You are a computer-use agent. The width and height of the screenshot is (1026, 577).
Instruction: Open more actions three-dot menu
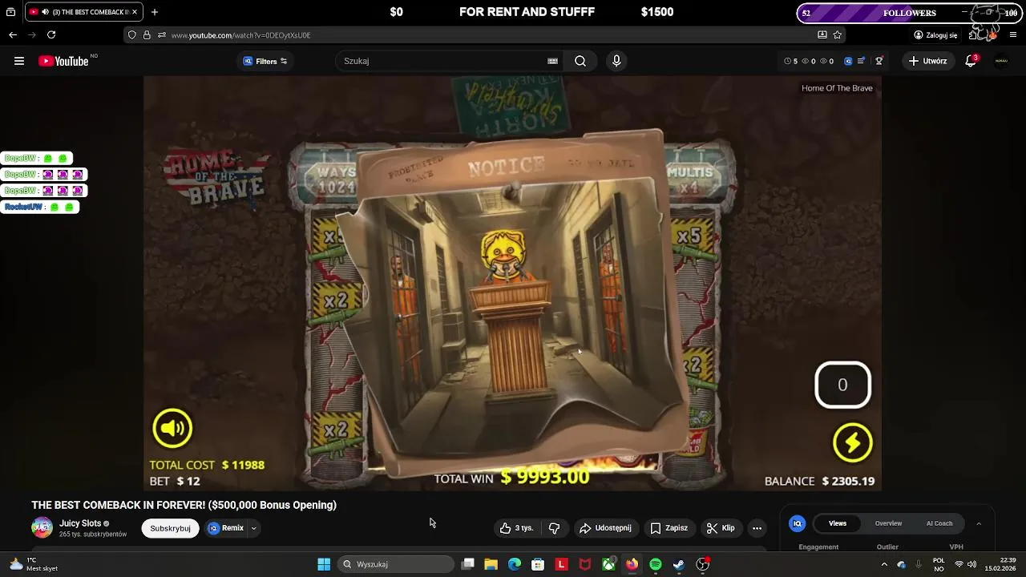pos(757,528)
